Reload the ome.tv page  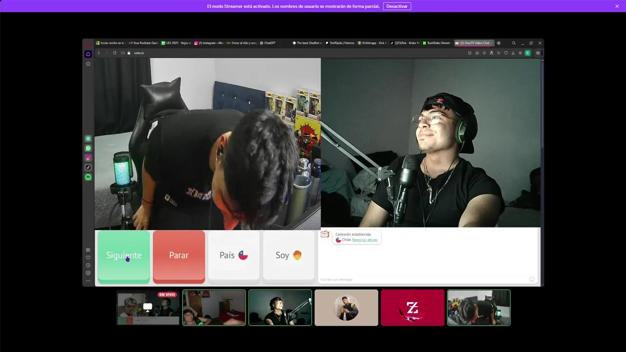coord(114,53)
